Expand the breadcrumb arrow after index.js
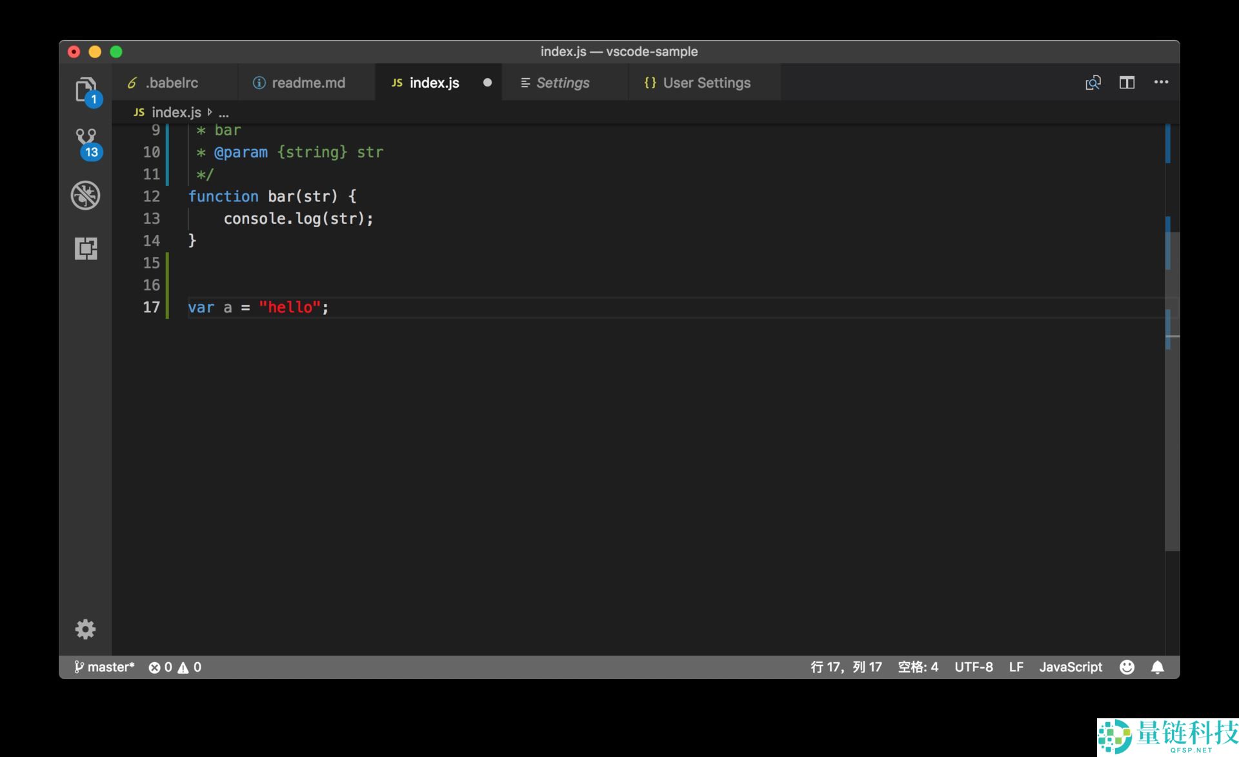The width and height of the screenshot is (1239, 757). click(x=210, y=112)
